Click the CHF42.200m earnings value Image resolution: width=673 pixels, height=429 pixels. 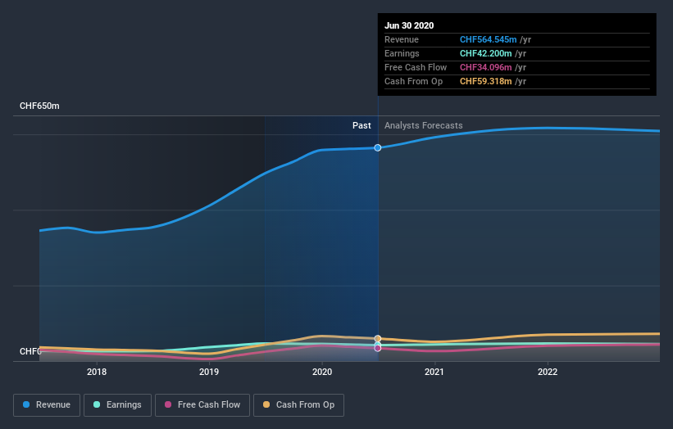click(x=485, y=53)
